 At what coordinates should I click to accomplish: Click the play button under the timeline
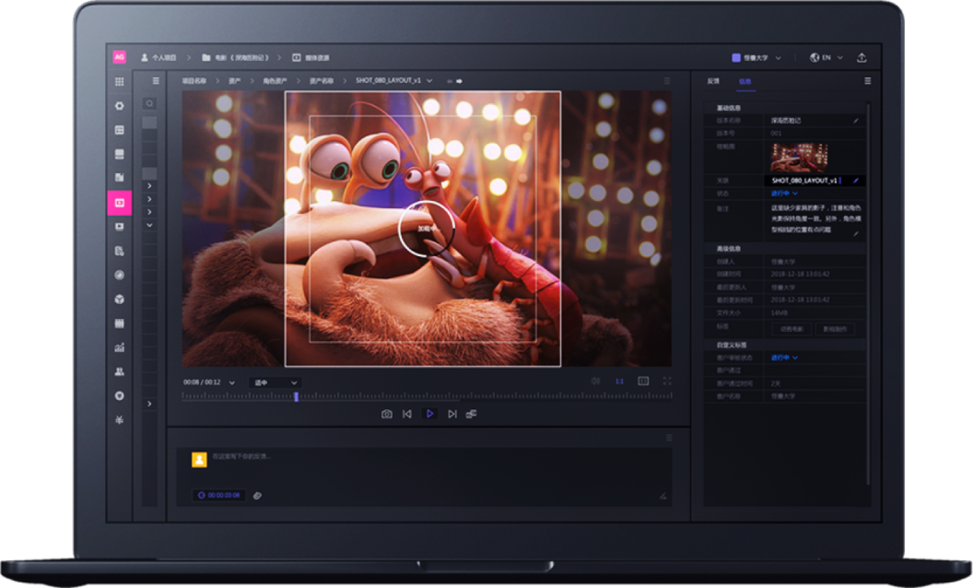coord(429,414)
